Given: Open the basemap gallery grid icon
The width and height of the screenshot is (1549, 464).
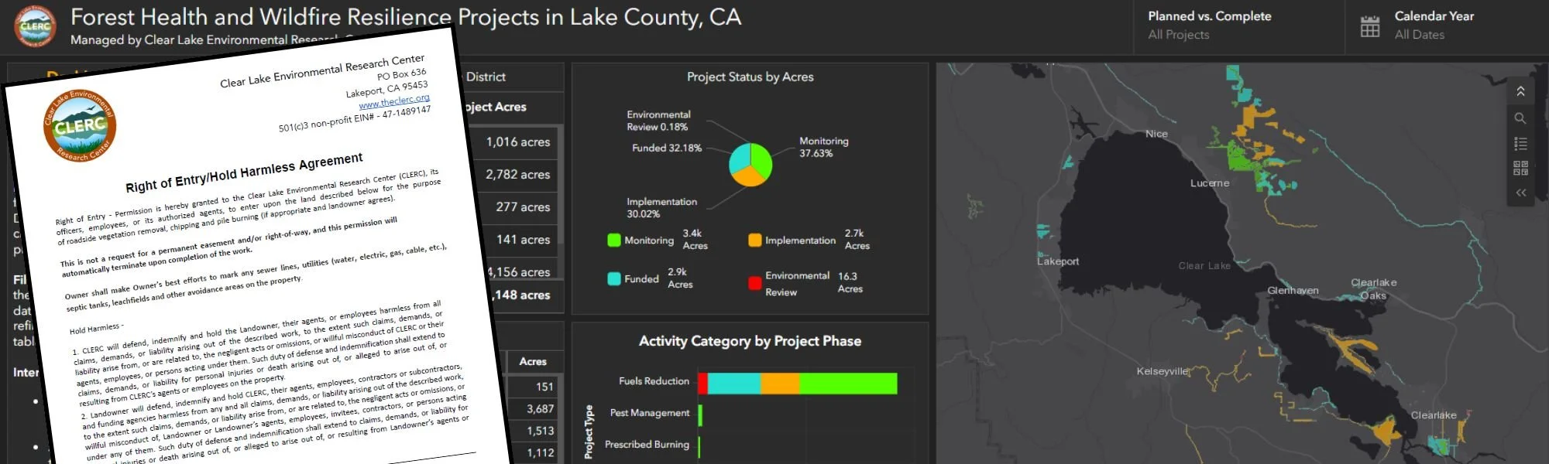Looking at the screenshot, I should 1520,168.
